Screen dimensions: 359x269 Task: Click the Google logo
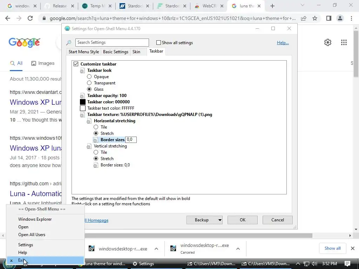click(x=25, y=42)
